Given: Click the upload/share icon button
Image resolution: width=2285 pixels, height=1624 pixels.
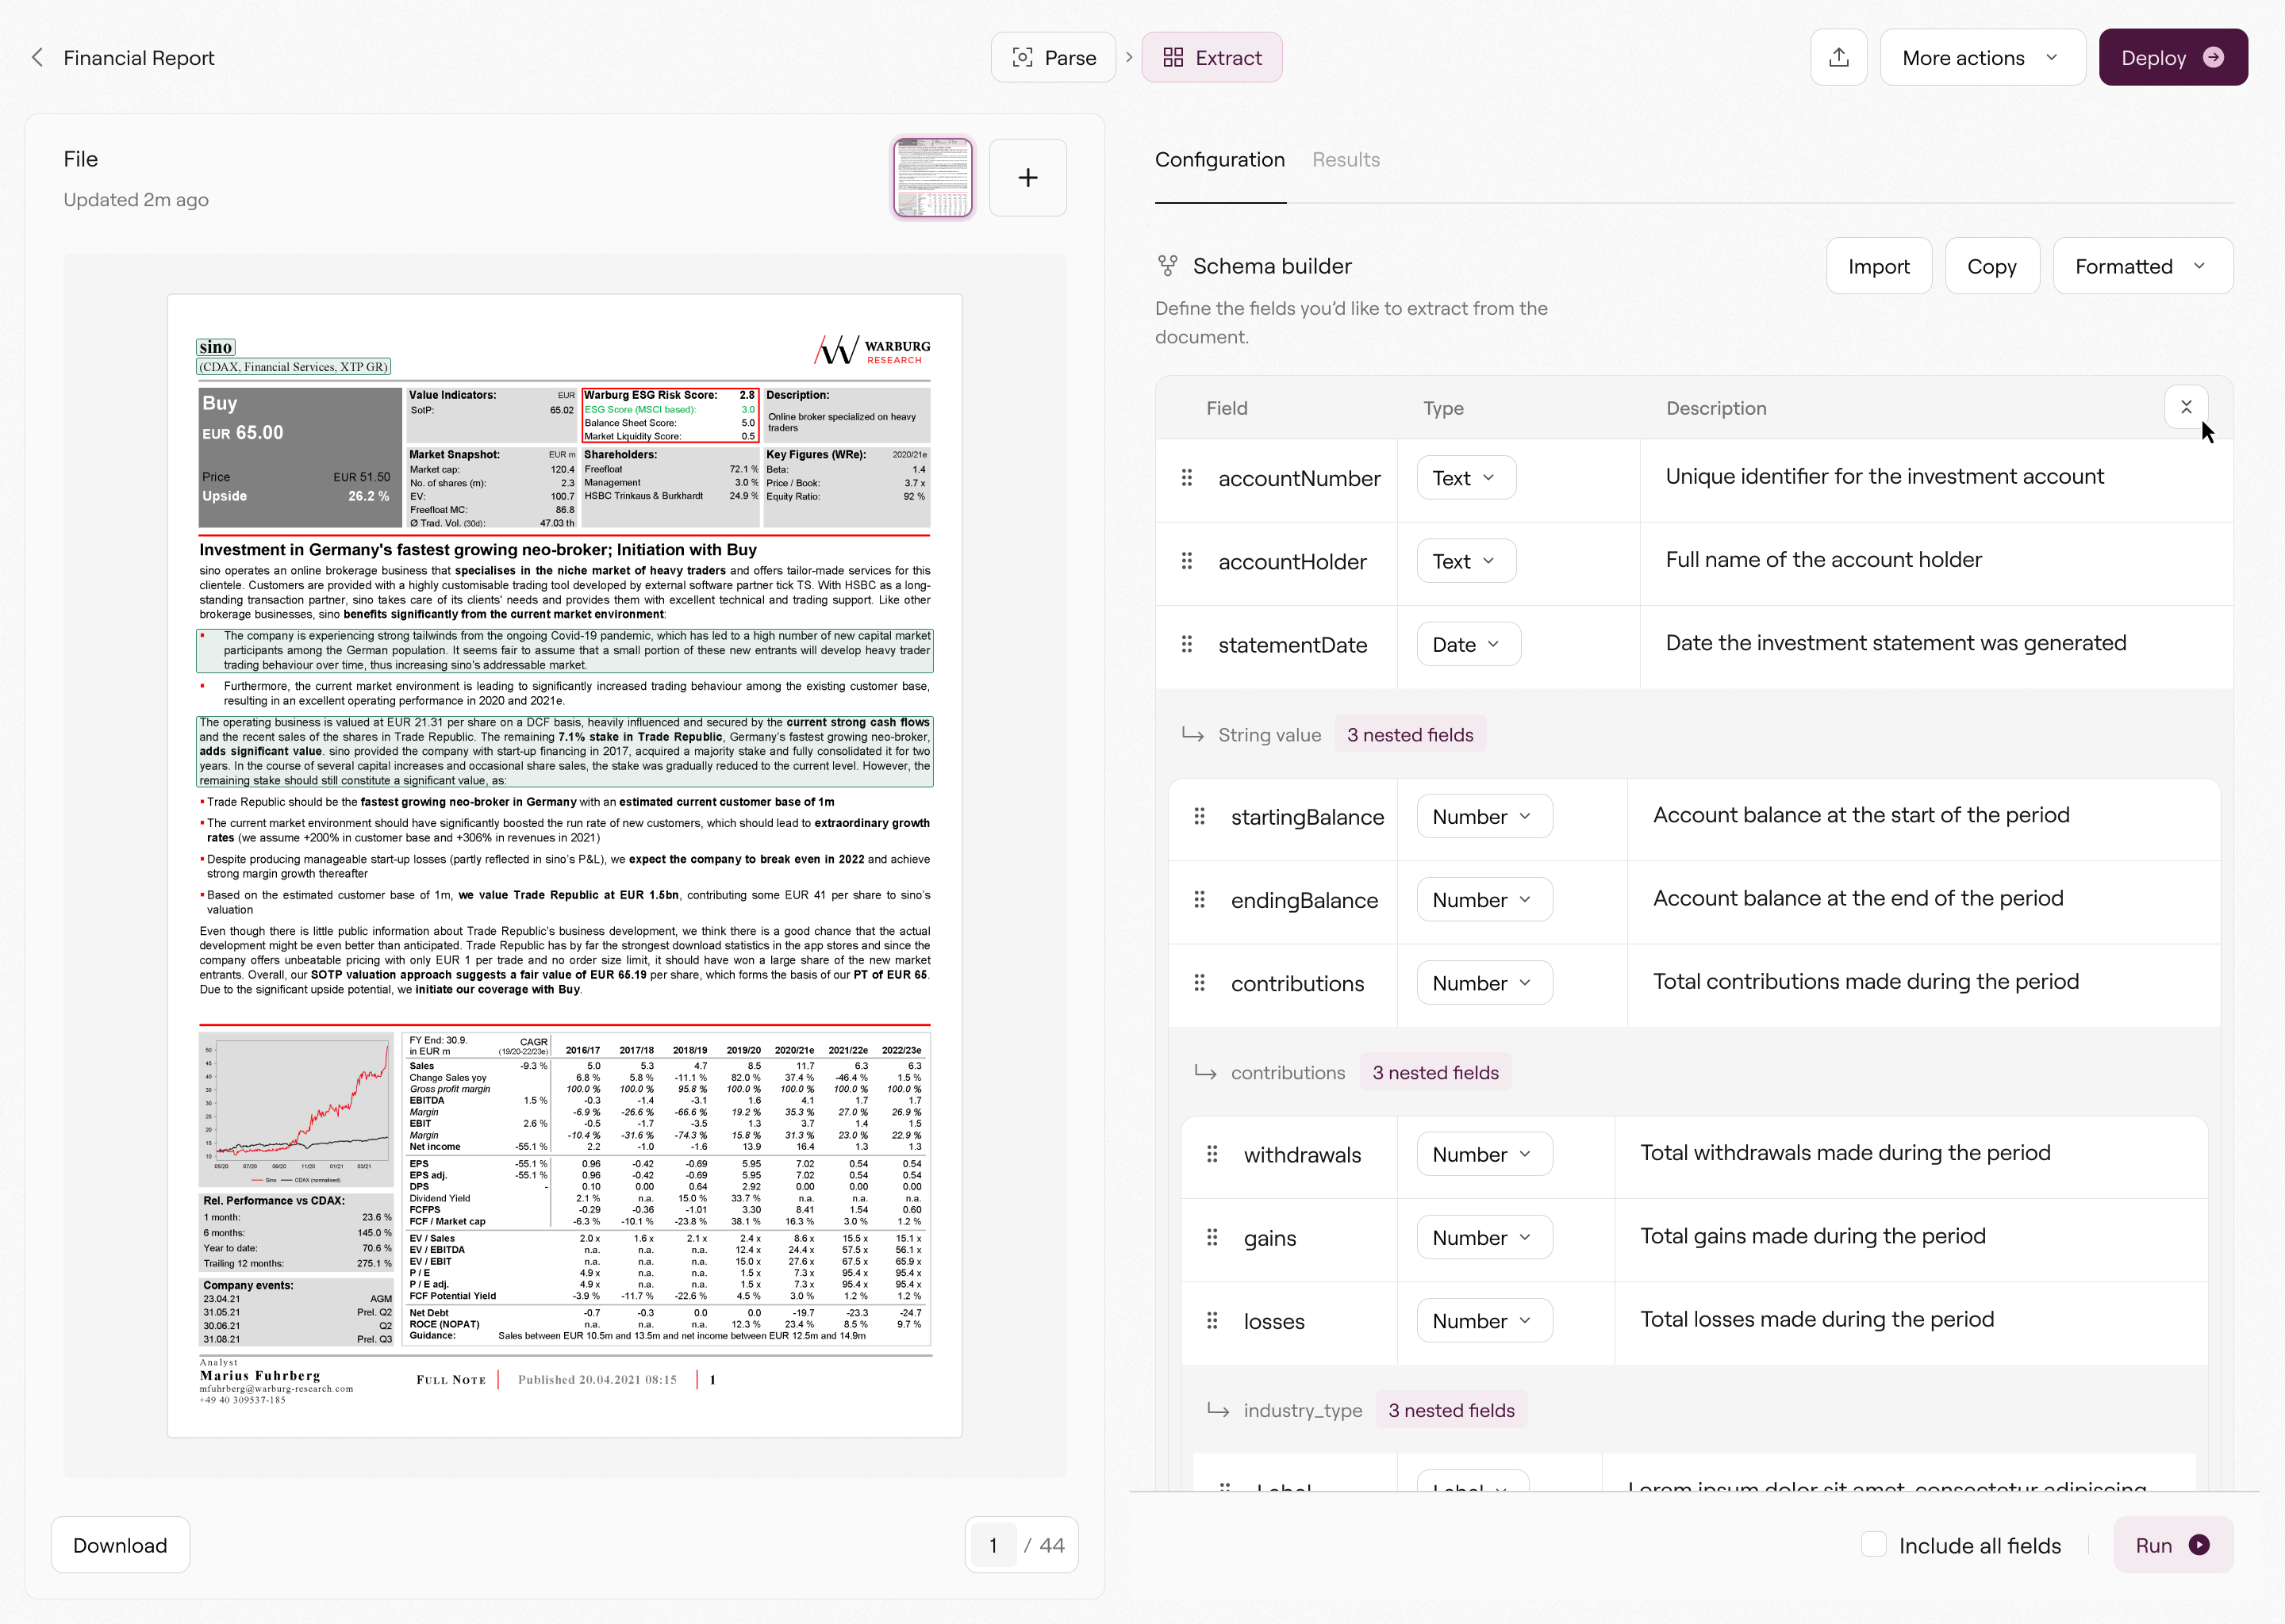Looking at the screenshot, I should tap(1838, 58).
